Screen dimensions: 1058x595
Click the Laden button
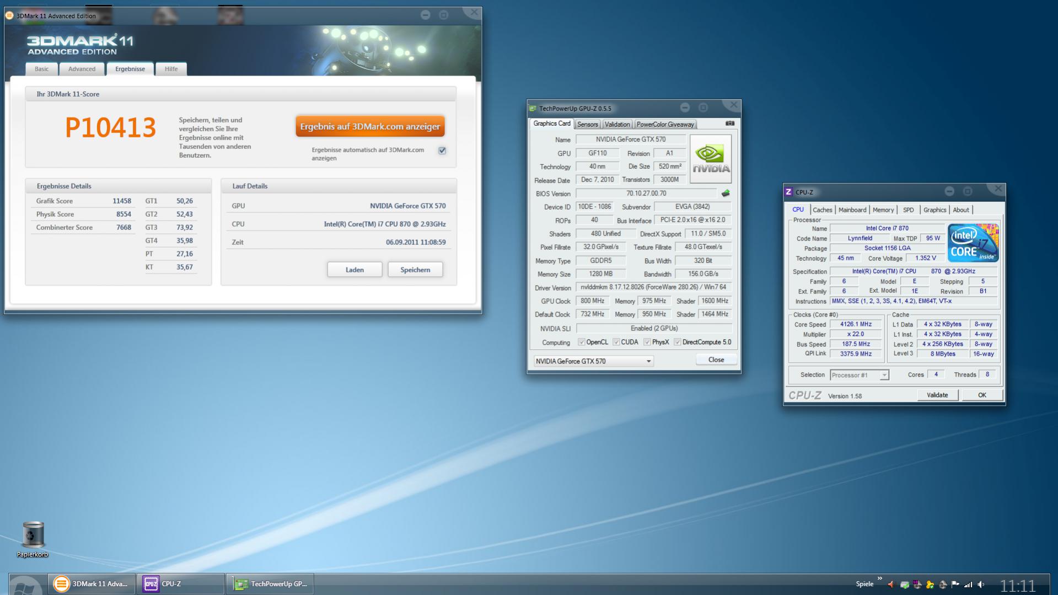point(355,270)
